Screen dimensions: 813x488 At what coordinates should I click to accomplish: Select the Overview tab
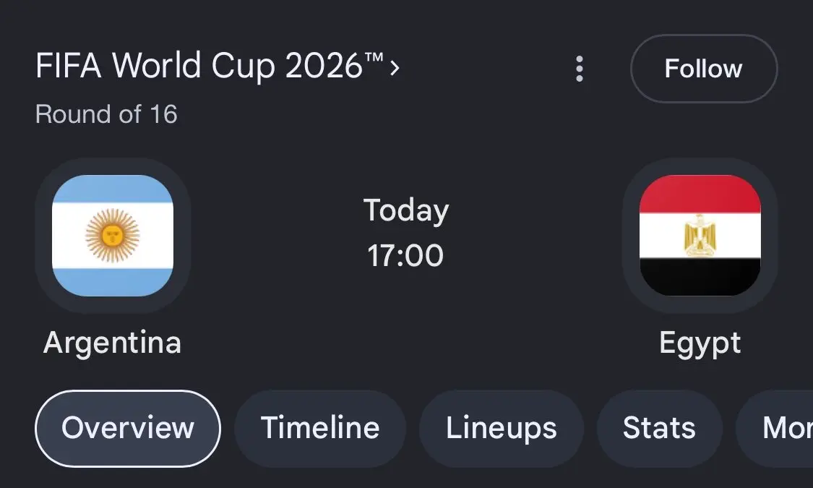[x=127, y=429]
